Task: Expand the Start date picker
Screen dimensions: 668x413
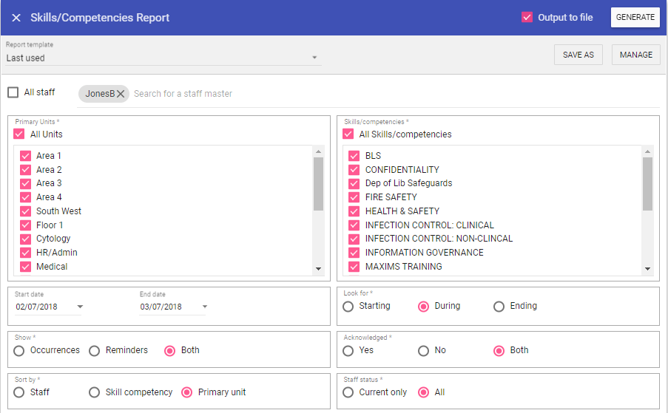Action: 80,307
